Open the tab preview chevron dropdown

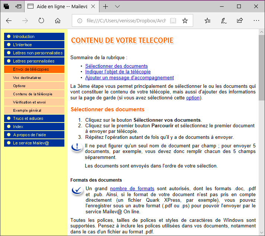[117, 7]
